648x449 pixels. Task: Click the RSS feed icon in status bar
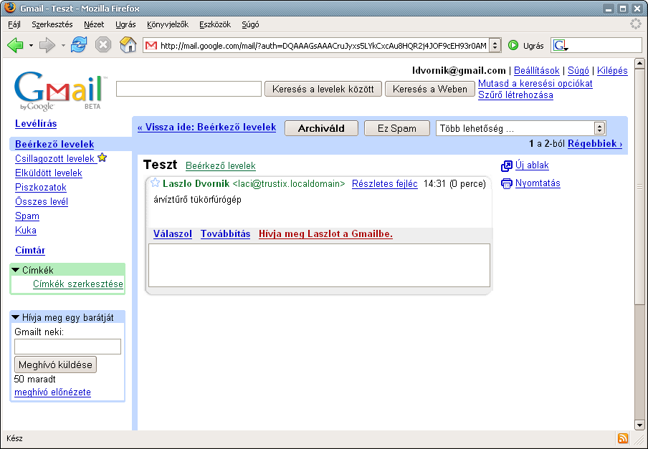click(x=622, y=438)
